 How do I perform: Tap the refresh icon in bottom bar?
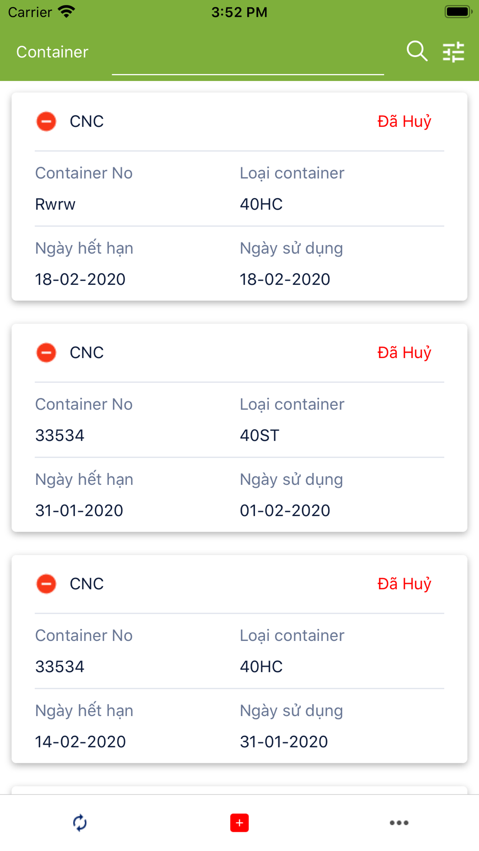point(80,823)
